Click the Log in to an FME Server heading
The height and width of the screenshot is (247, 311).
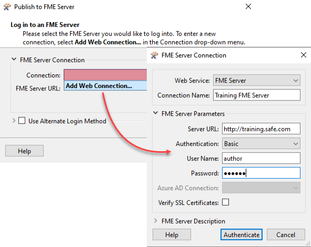45,25
